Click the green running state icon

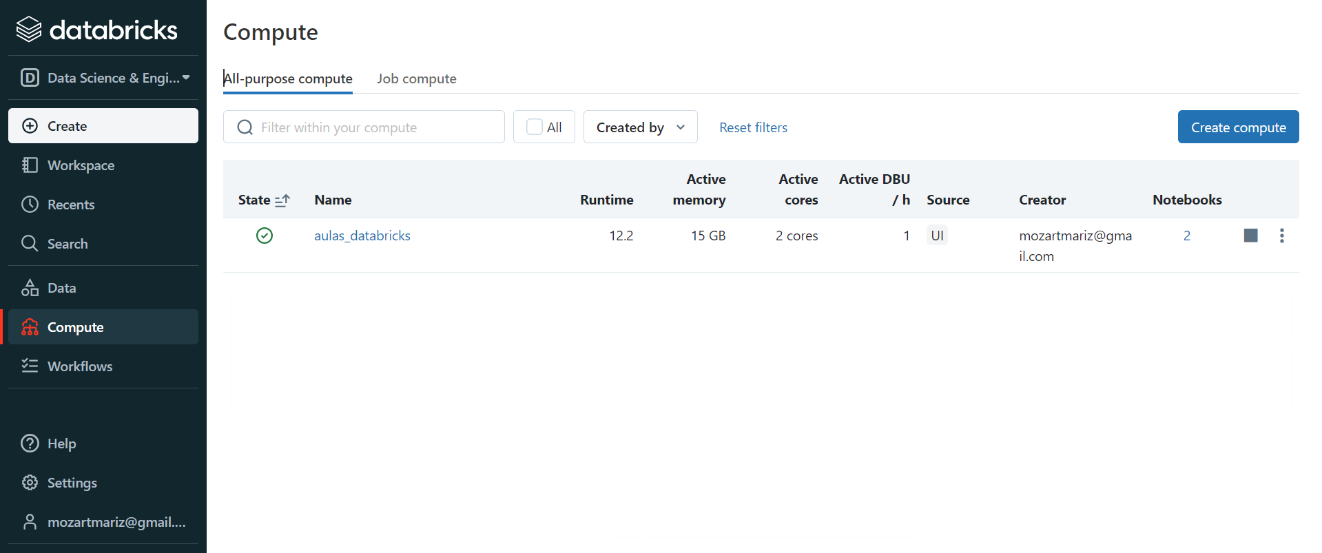click(x=265, y=236)
